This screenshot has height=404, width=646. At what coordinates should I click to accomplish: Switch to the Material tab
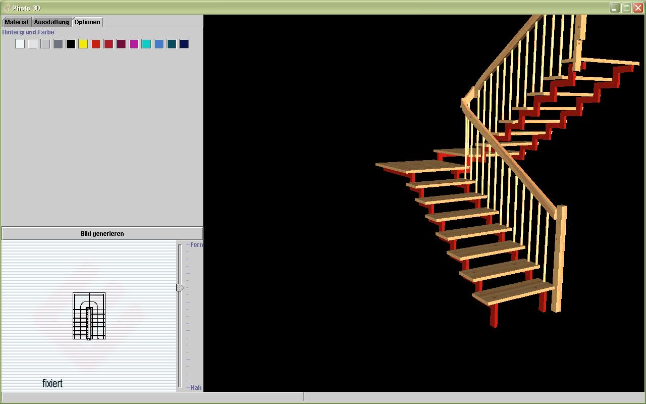(17, 22)
